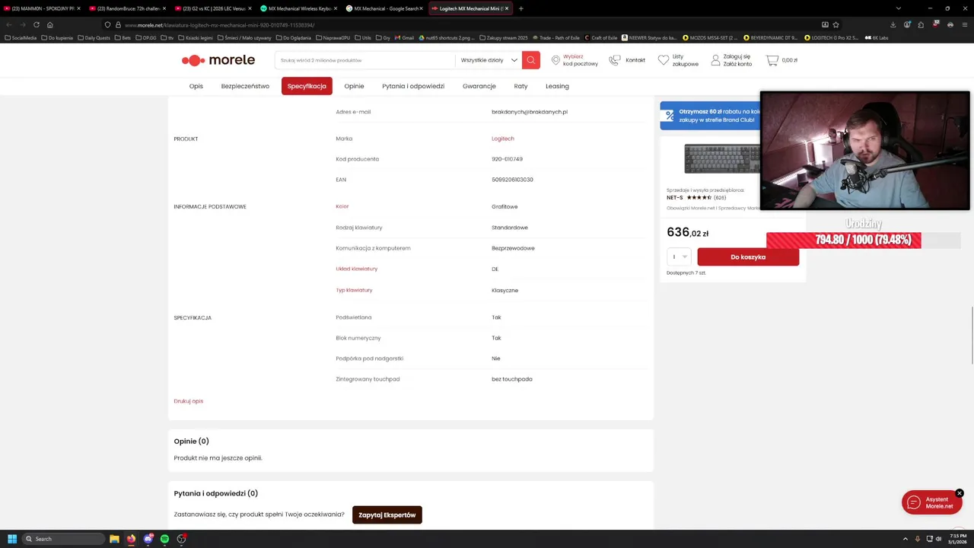Click the Typ klawiatury attribute link
Image resolution: width=974 pixels, height=548 pixels.
[x=354, y=290]
